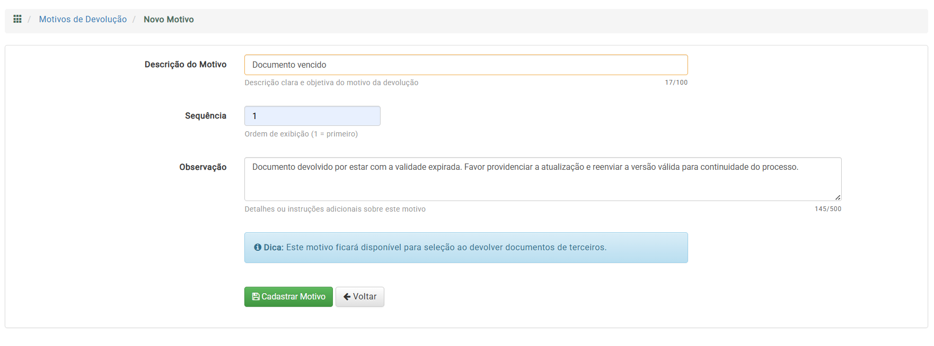Click the hint 'Ordem de exibição (1 = primeiro)'
Image resolution: width=934 pixels, height=346 pixels.
(301, 134)
